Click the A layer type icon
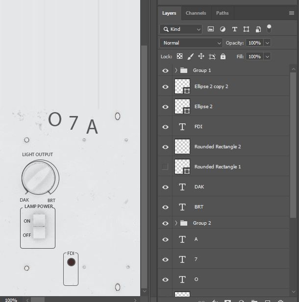Image resolution: width=299 pixels, height=302 pixels. [x=182, y=239]
